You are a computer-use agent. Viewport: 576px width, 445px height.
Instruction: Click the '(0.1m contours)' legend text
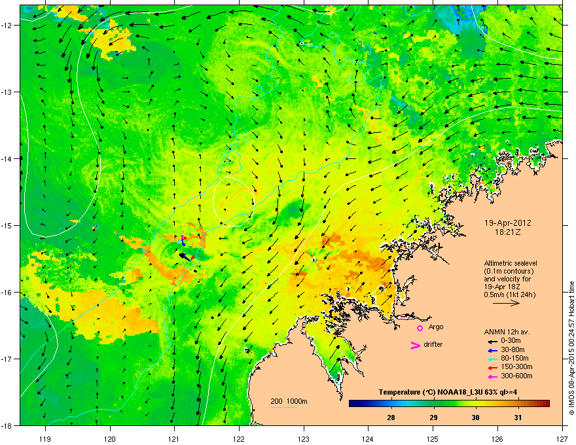pos(509,272)
